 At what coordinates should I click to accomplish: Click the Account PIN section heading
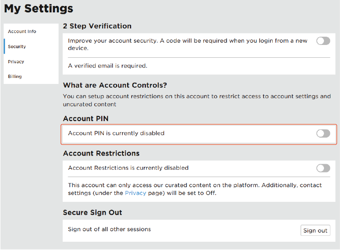click(86, 119)
